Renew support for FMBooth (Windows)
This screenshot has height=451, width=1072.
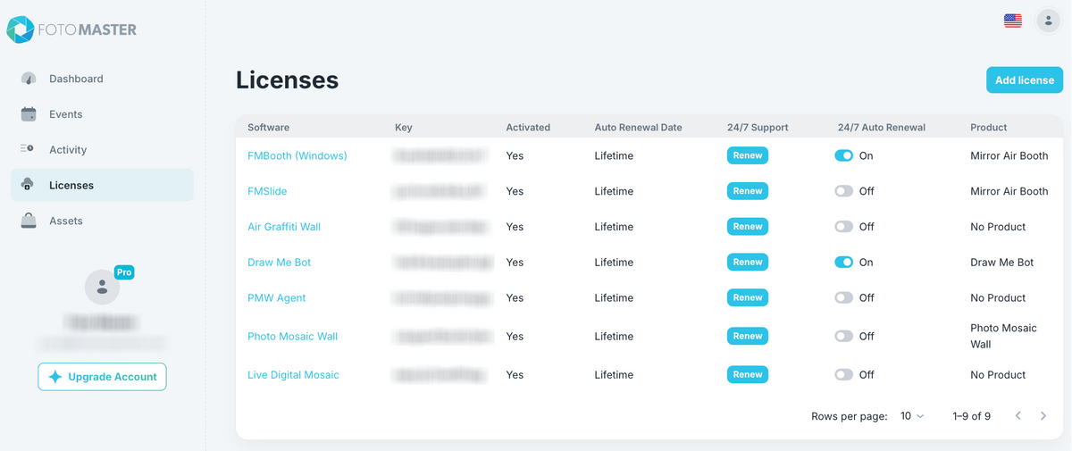coord(748,155)
